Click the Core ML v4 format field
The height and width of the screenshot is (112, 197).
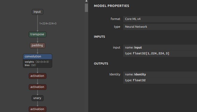[x=160, y=19]
